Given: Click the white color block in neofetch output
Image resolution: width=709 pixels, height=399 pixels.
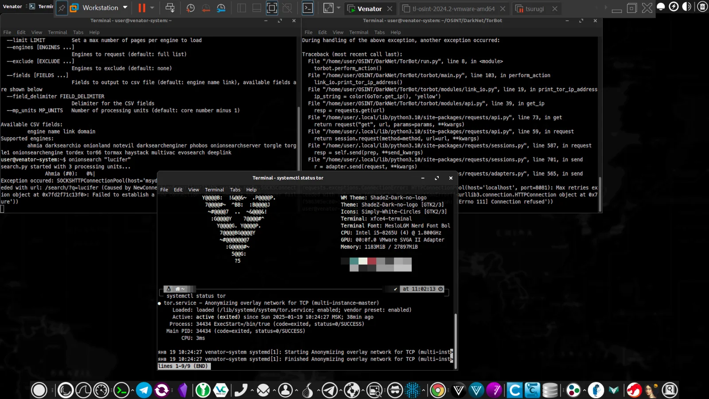Looking at the screenshot, I should [363, 261].
